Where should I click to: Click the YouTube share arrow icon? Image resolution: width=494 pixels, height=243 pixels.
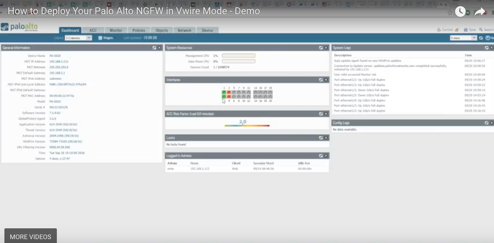(480, 12)
